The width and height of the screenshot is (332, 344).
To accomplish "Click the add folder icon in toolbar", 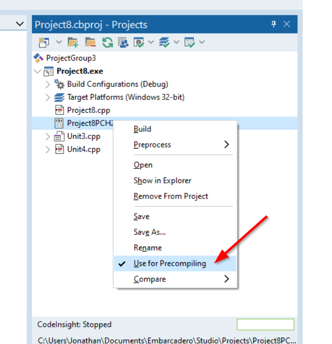I will point(73,42).
